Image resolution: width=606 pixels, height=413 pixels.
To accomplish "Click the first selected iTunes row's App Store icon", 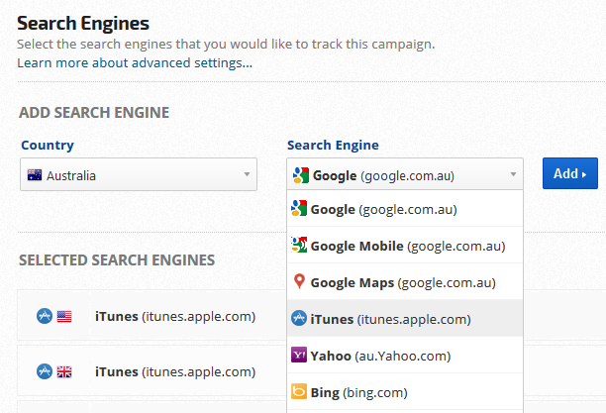I will 44,317.
